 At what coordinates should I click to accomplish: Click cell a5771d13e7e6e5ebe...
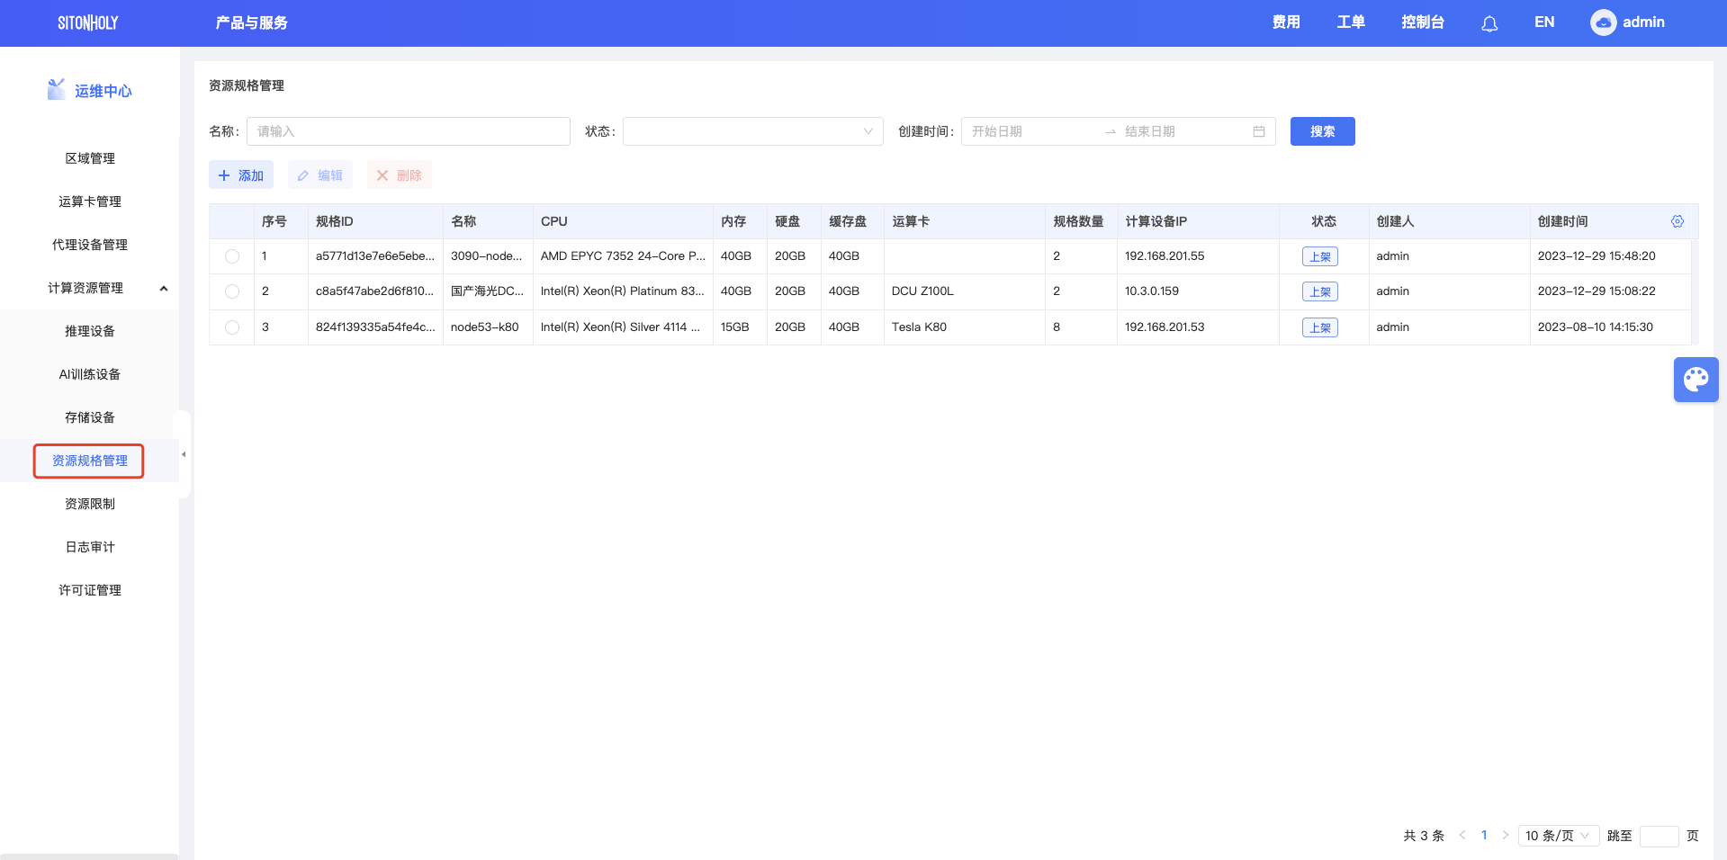(x=375, y=256)
